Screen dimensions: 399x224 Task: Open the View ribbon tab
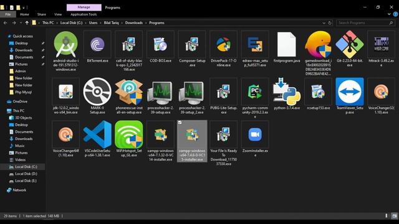(58, 14)
